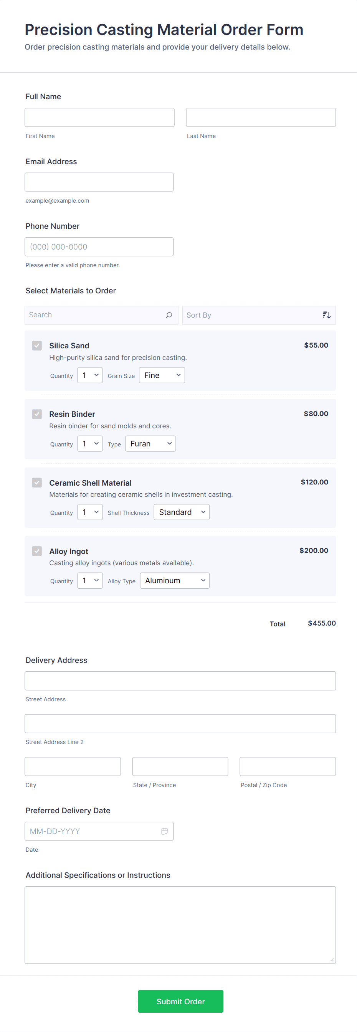Expand the Shell Thickness dropdown

[182, 512]
